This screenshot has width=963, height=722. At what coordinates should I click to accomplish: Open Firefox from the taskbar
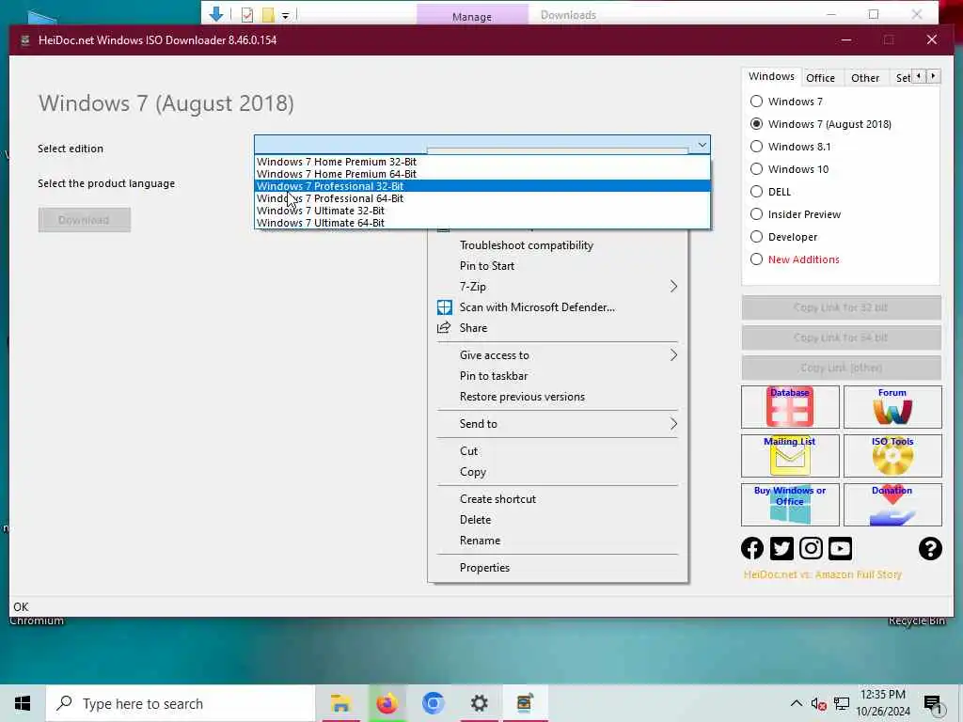point(387,703)
